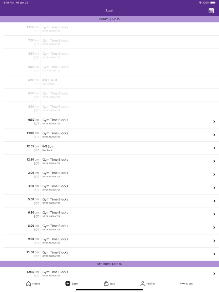219x292 pixels.
Task: Open the calendar icon in header
Action: click(211, 11)
